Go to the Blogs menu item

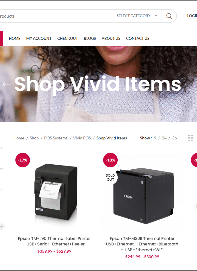pos(90,38)
